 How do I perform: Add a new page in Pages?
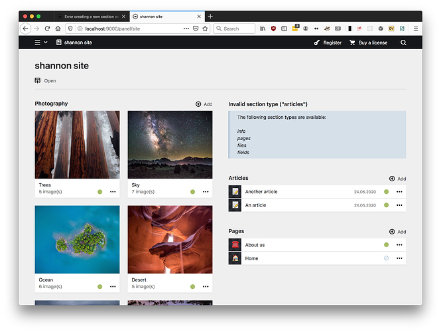(x=397, y=232)
